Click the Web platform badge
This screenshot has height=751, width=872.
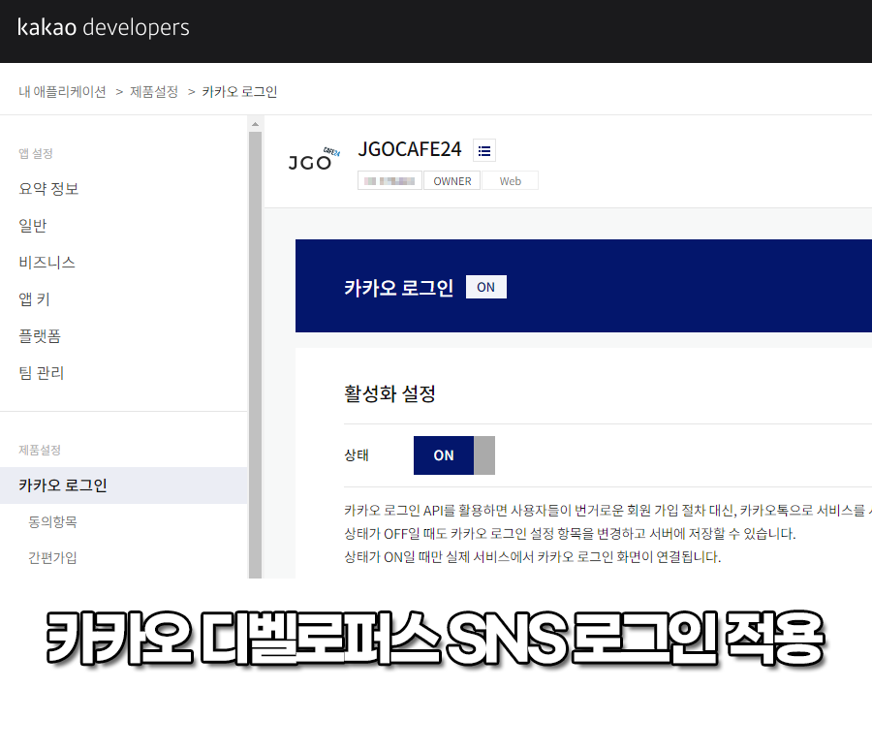(x=510, y=181)
